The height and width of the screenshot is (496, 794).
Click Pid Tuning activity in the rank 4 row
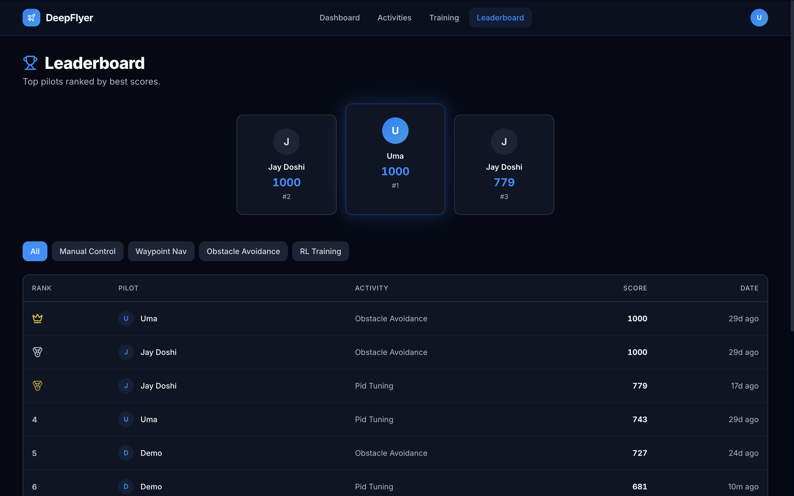(374, 419)
